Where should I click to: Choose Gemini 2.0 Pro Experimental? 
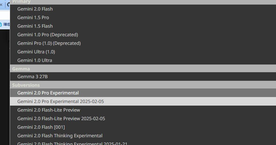click(x=48, y=93)
